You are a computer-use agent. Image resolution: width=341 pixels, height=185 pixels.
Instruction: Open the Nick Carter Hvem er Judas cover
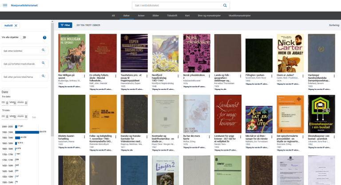pos(290,53)
